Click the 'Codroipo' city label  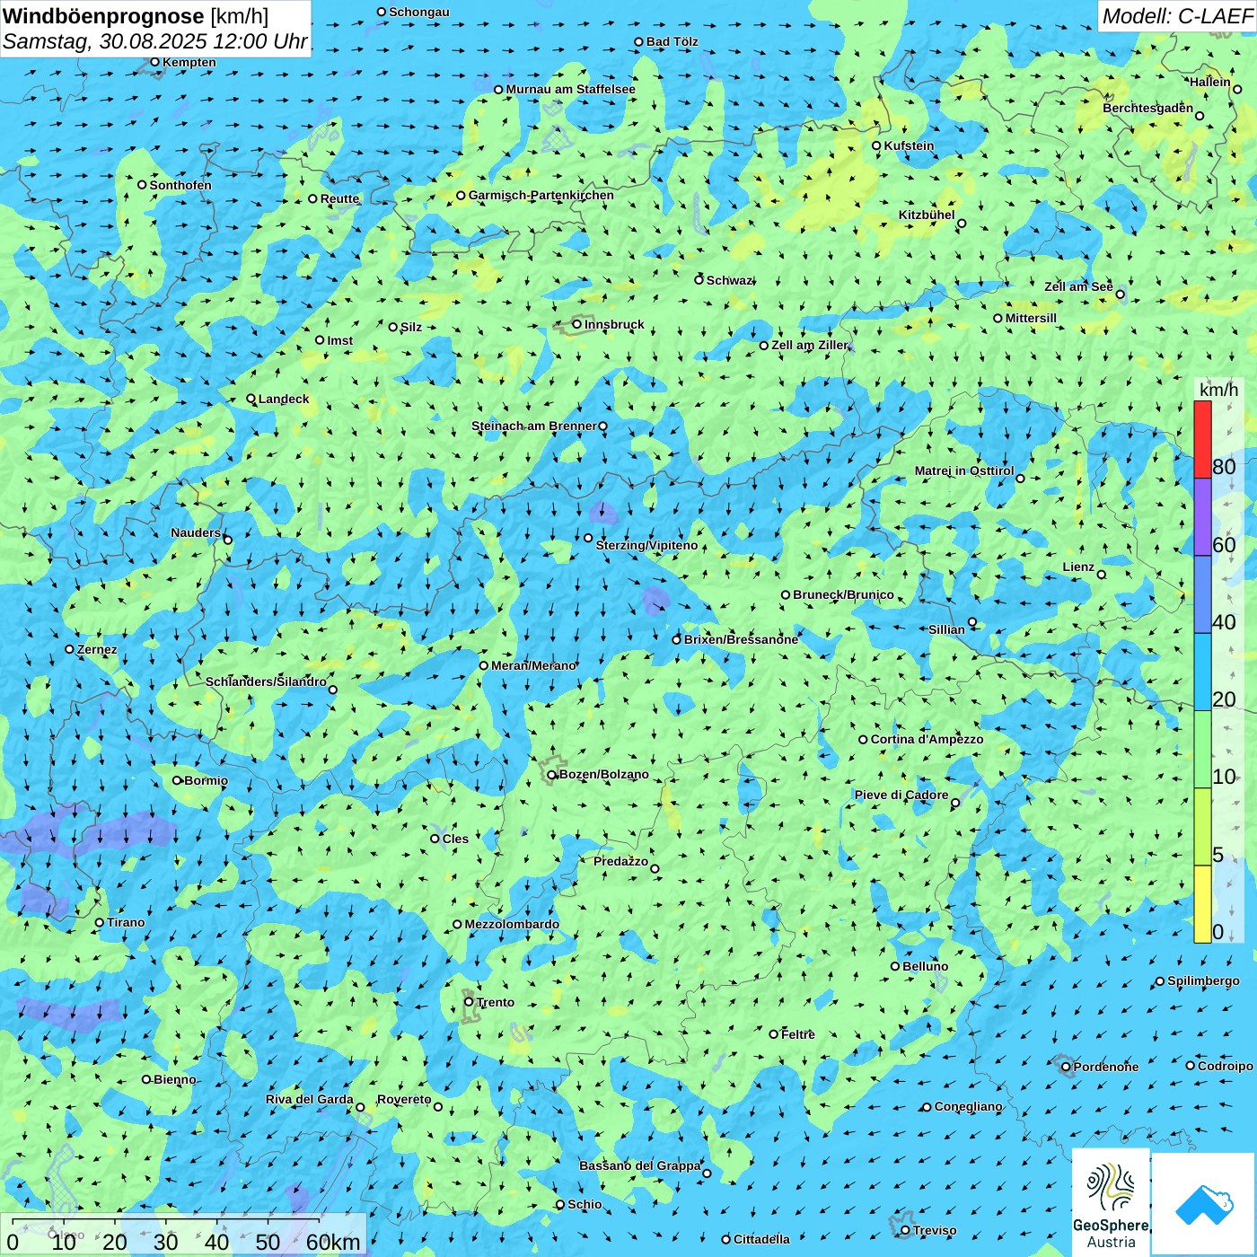1226,1066
